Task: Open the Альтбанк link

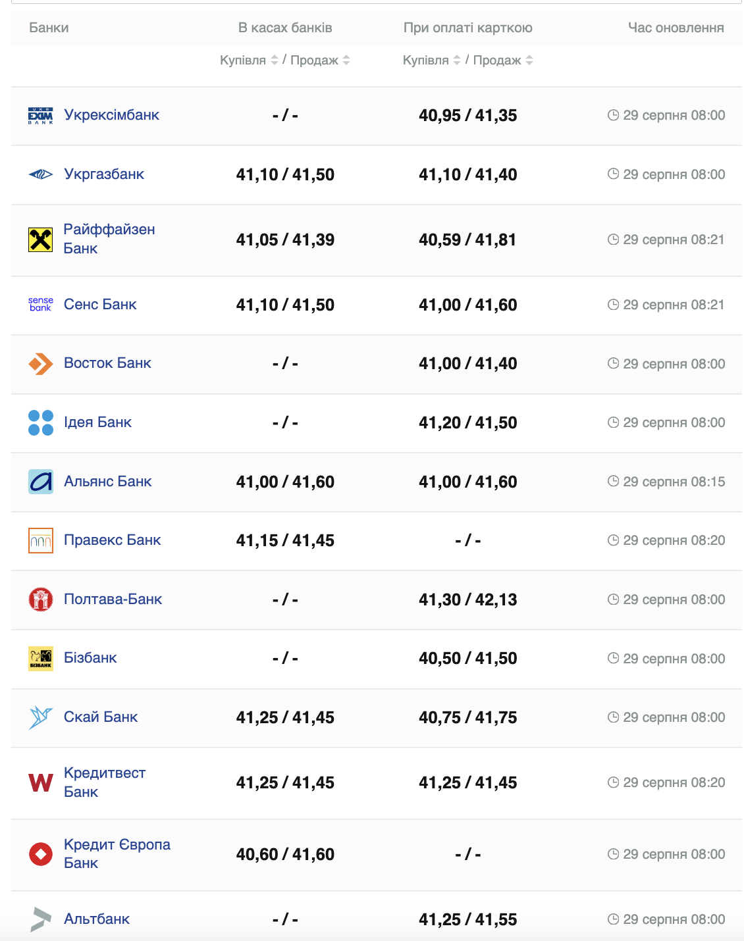Action: click(x=97, y=919)
